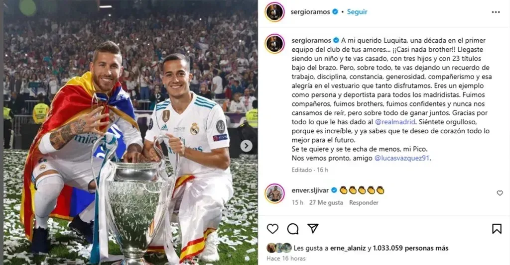
Task: View the 1.033.059 personas más likers list
Action: [410, 248]
